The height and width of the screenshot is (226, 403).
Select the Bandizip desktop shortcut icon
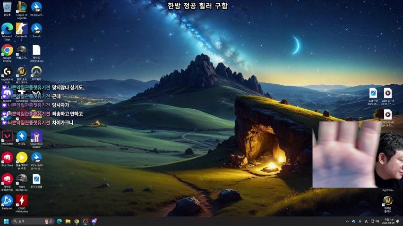point(22,138)
